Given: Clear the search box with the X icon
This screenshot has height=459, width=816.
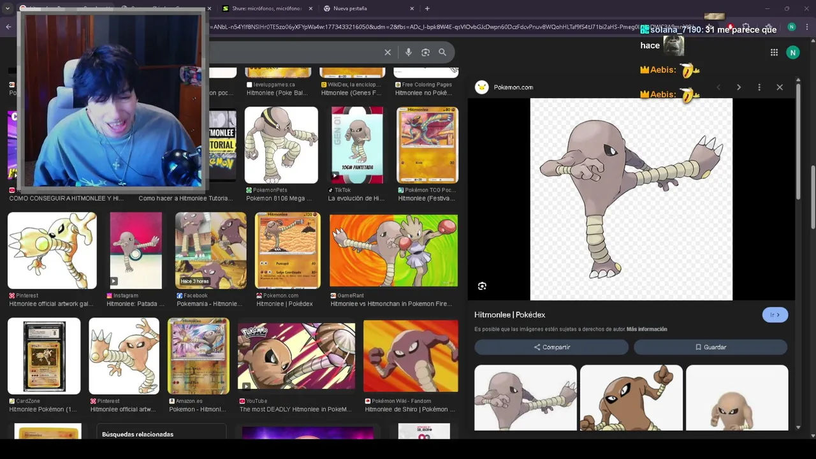Looking at the screenshot, I should 388,52.
